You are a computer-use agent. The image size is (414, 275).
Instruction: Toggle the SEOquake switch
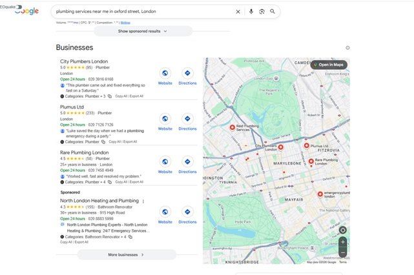coord(18,9)
